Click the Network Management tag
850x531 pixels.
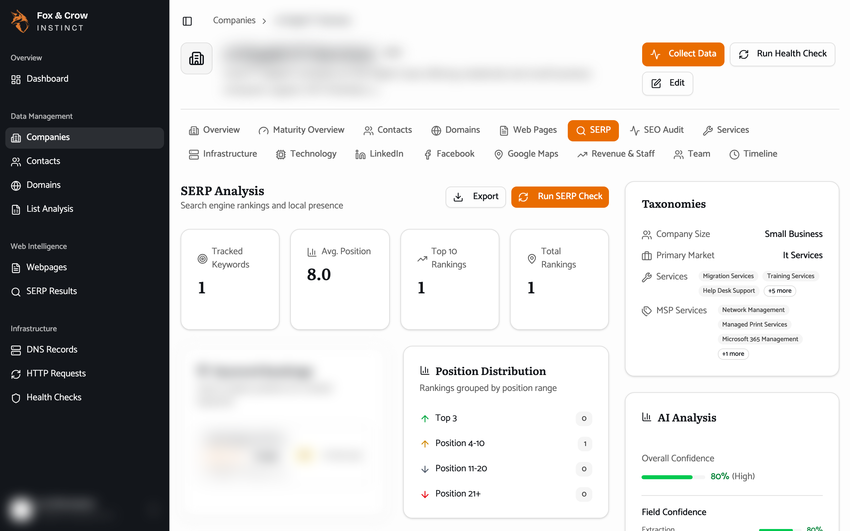(x=753, y=310)
